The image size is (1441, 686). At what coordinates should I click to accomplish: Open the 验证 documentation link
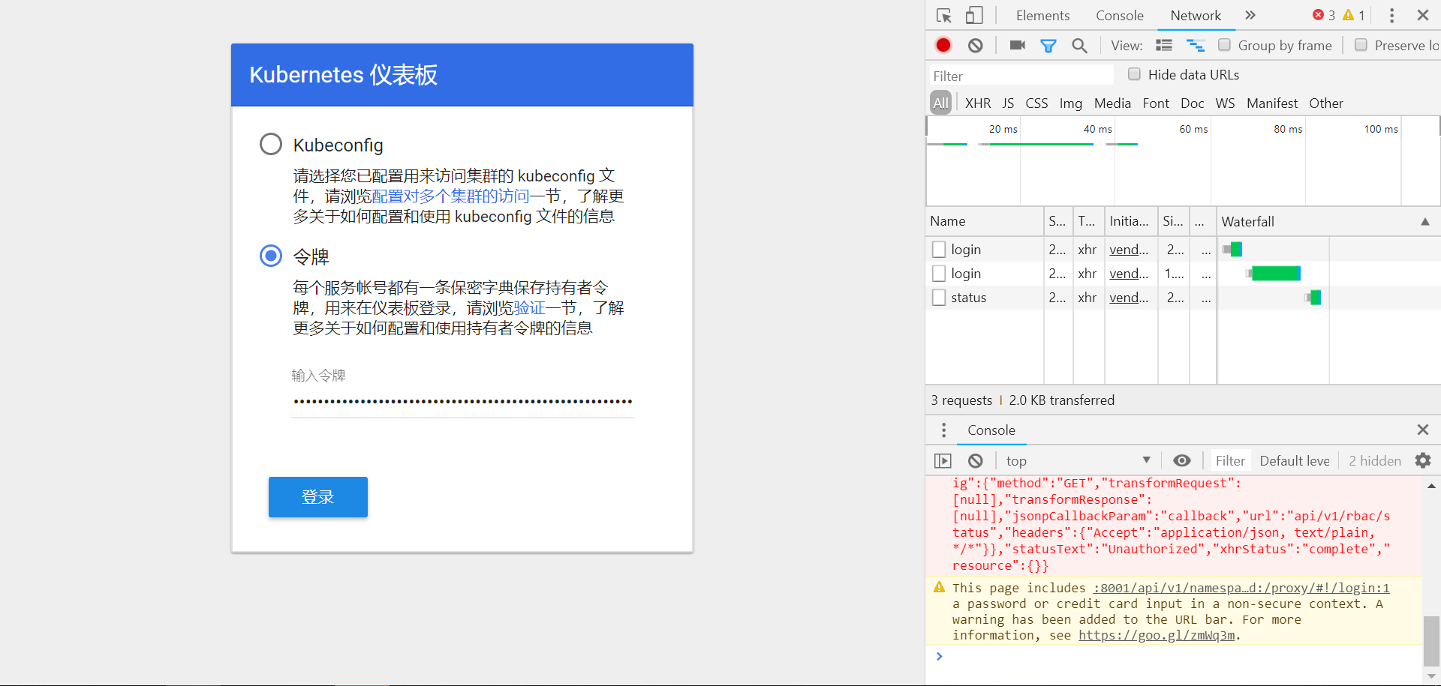(529, 308)
